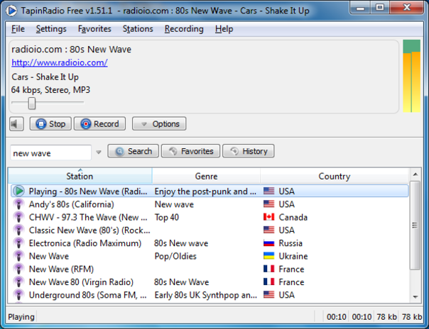The width and height of the screenshot is (429, 329).
Task: Select CHWV - 97.3 The Wave station
Action: coord(88,218)
